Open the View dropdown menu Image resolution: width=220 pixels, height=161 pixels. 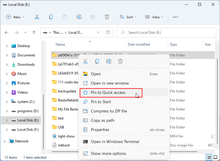(154, 17)
